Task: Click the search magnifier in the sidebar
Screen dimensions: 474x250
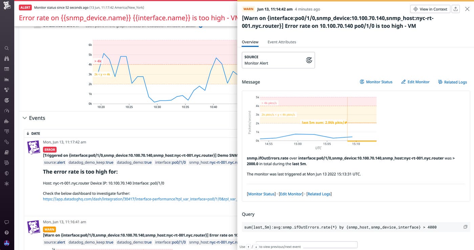Action: pos(6,48)
